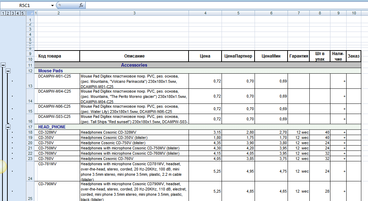This screenshot has height=201, width=368.
Task: Select column 3 header
Action: coord(134,13)
